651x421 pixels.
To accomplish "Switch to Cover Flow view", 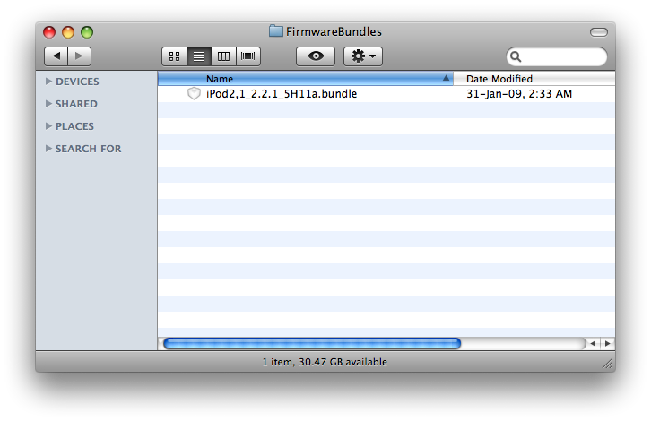I will pos(247,56).
